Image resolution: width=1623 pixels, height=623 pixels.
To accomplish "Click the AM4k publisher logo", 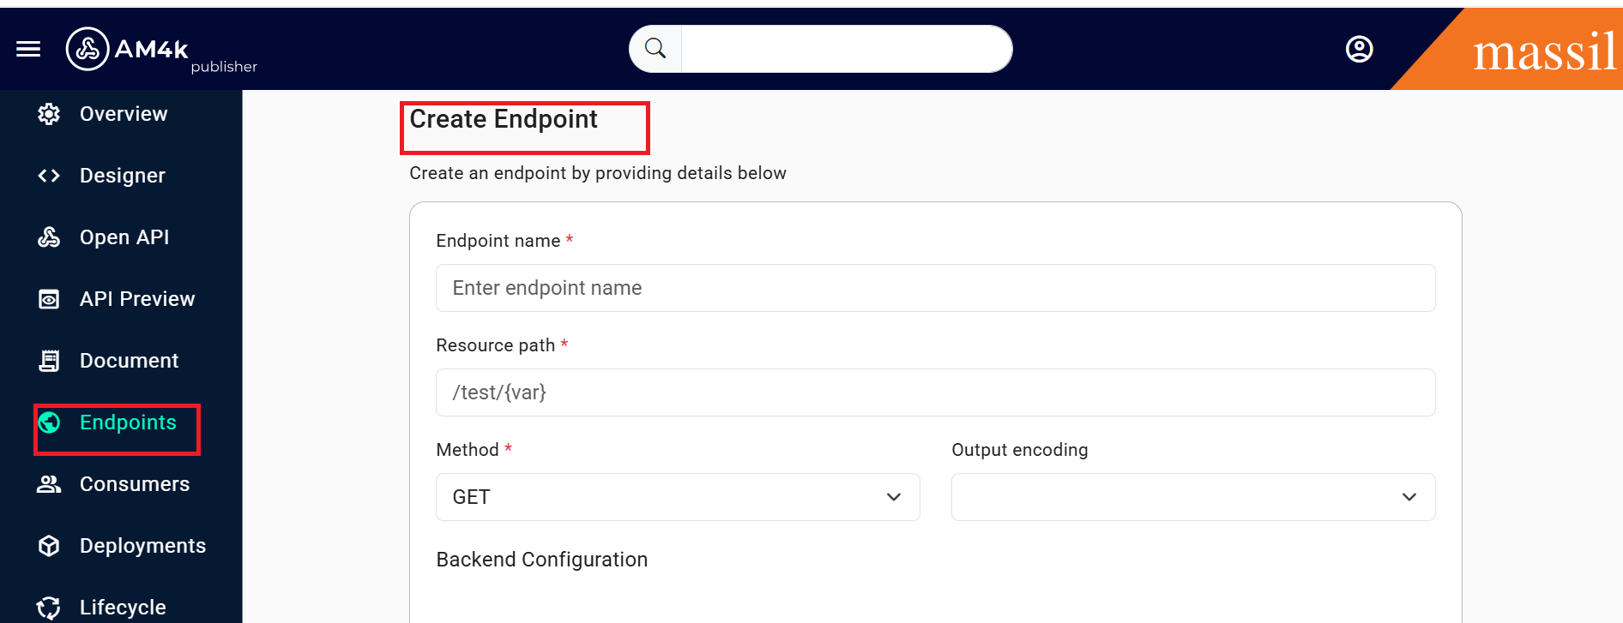I will pyautogui.click(x=129, y=50).
